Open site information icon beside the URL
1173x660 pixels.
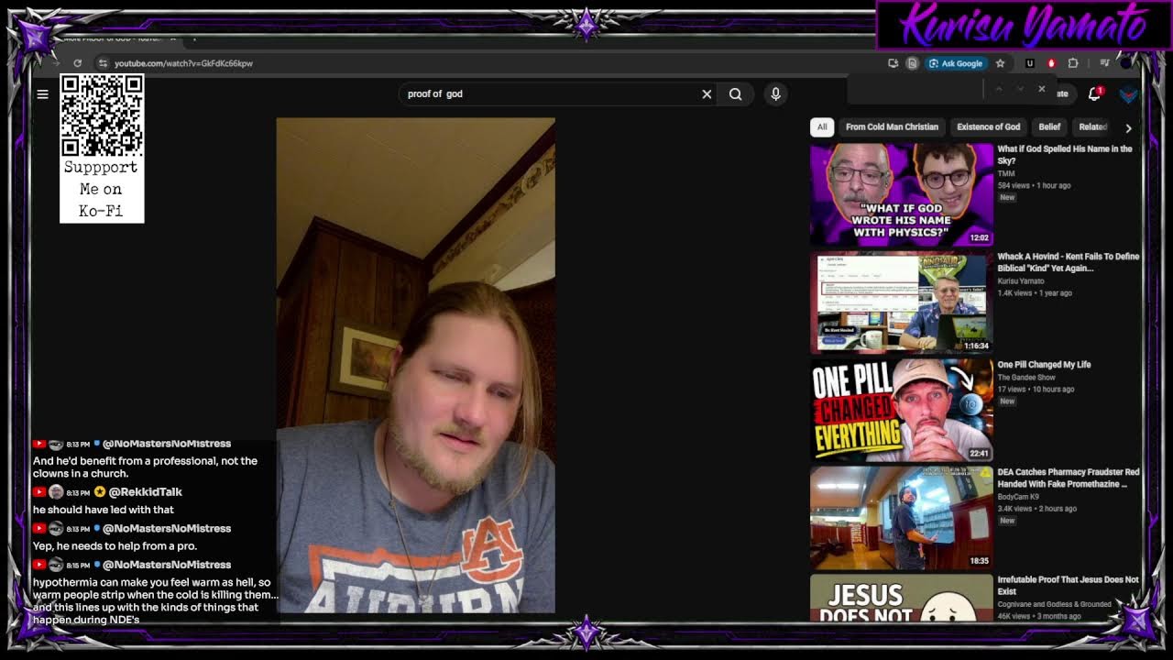103,63
